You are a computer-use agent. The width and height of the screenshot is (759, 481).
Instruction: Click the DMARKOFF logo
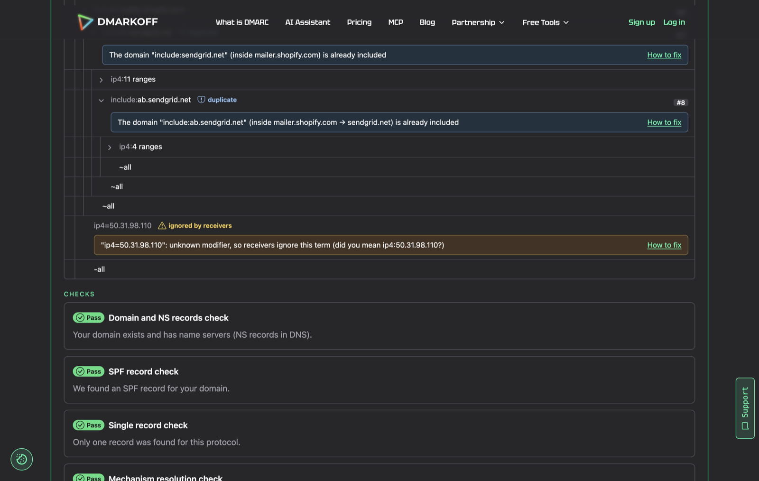point(118,22)
